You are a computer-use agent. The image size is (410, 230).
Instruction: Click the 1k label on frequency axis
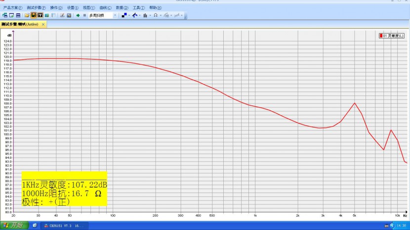(x=255, y=216)
